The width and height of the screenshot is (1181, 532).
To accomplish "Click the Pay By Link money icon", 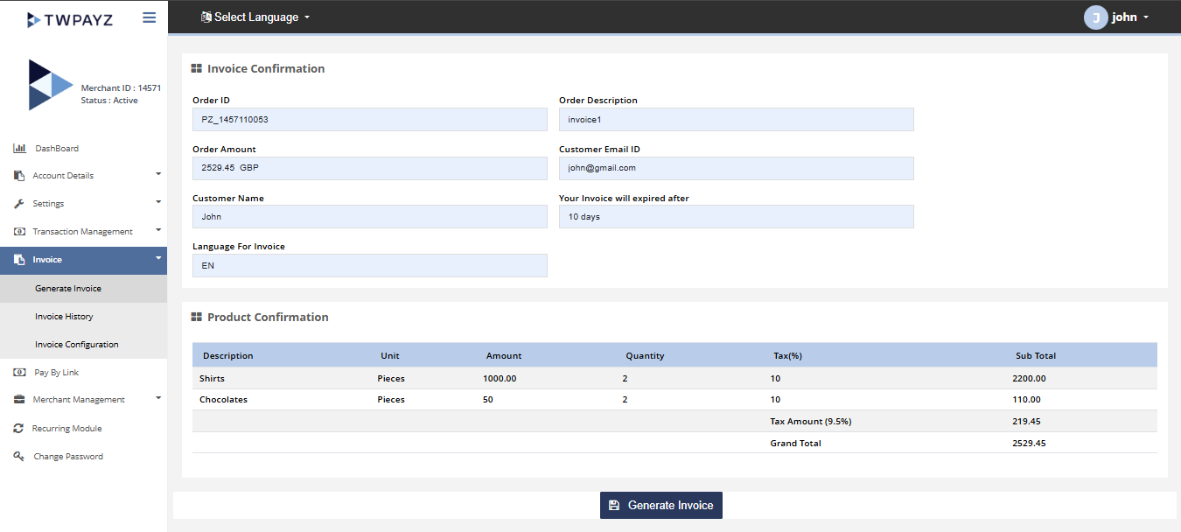I will [x=19, y=373].
